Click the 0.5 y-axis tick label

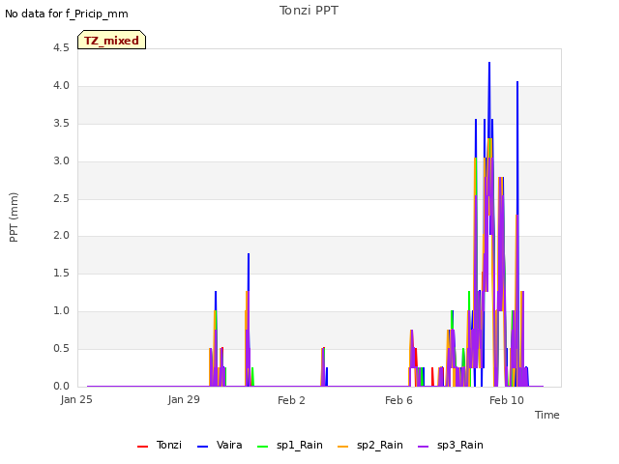(x=61, y=348)
